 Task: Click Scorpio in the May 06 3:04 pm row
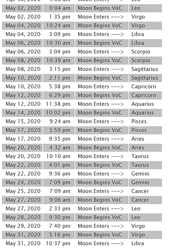pyautogui.click(x=141, y=52)
